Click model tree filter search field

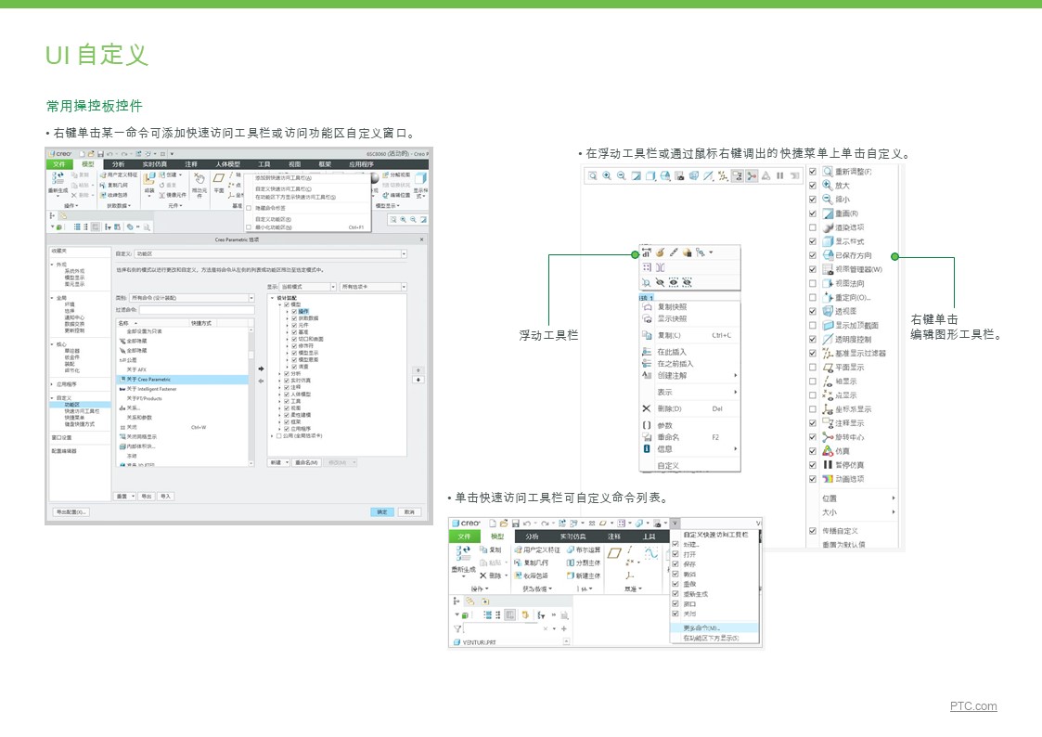tap(502, 628)
